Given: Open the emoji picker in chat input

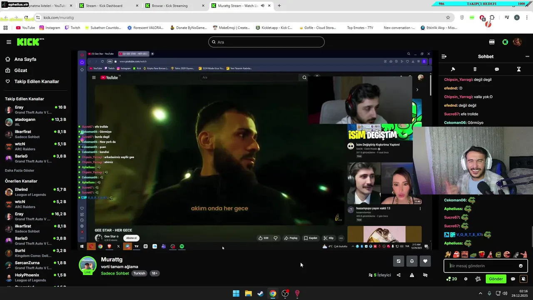Looking at the screenshot, I should (521, 266).
